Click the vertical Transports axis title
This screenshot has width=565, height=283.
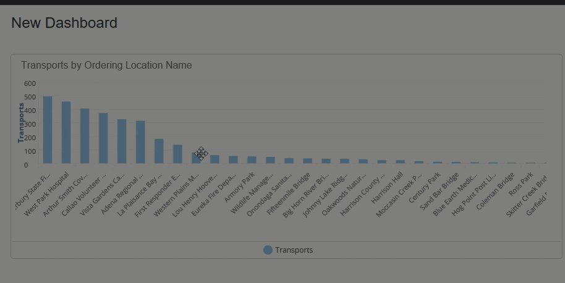click(21, 123)
